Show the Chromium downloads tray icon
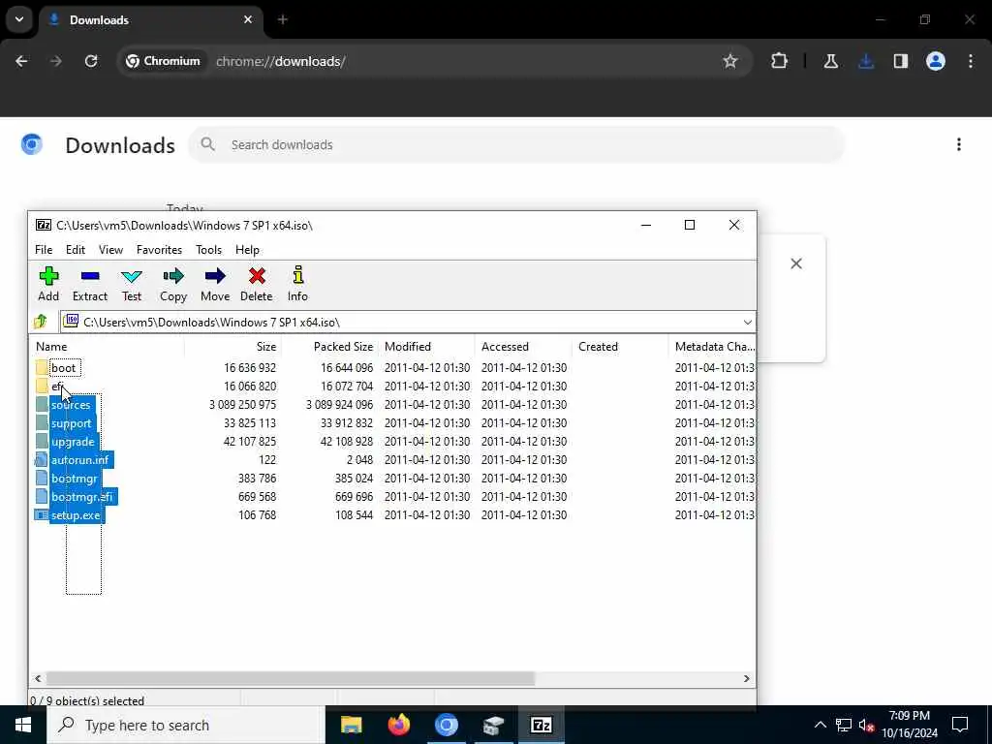Image resolution: width=992 pixels, height=744 pixels. 866,61
